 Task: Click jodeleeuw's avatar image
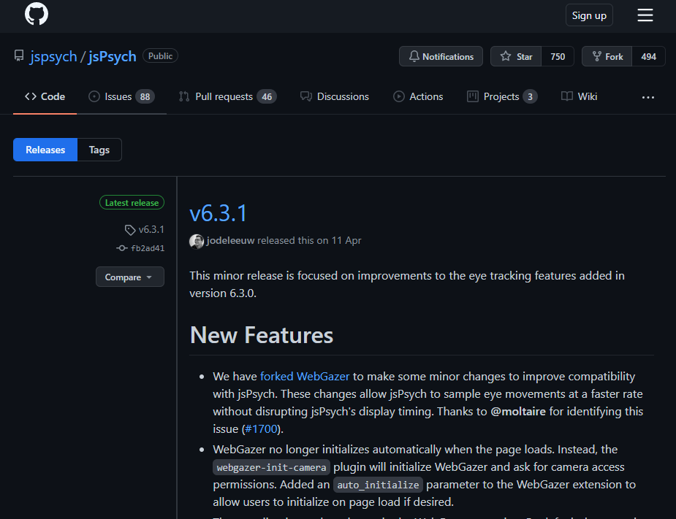[x=197, y=241]
